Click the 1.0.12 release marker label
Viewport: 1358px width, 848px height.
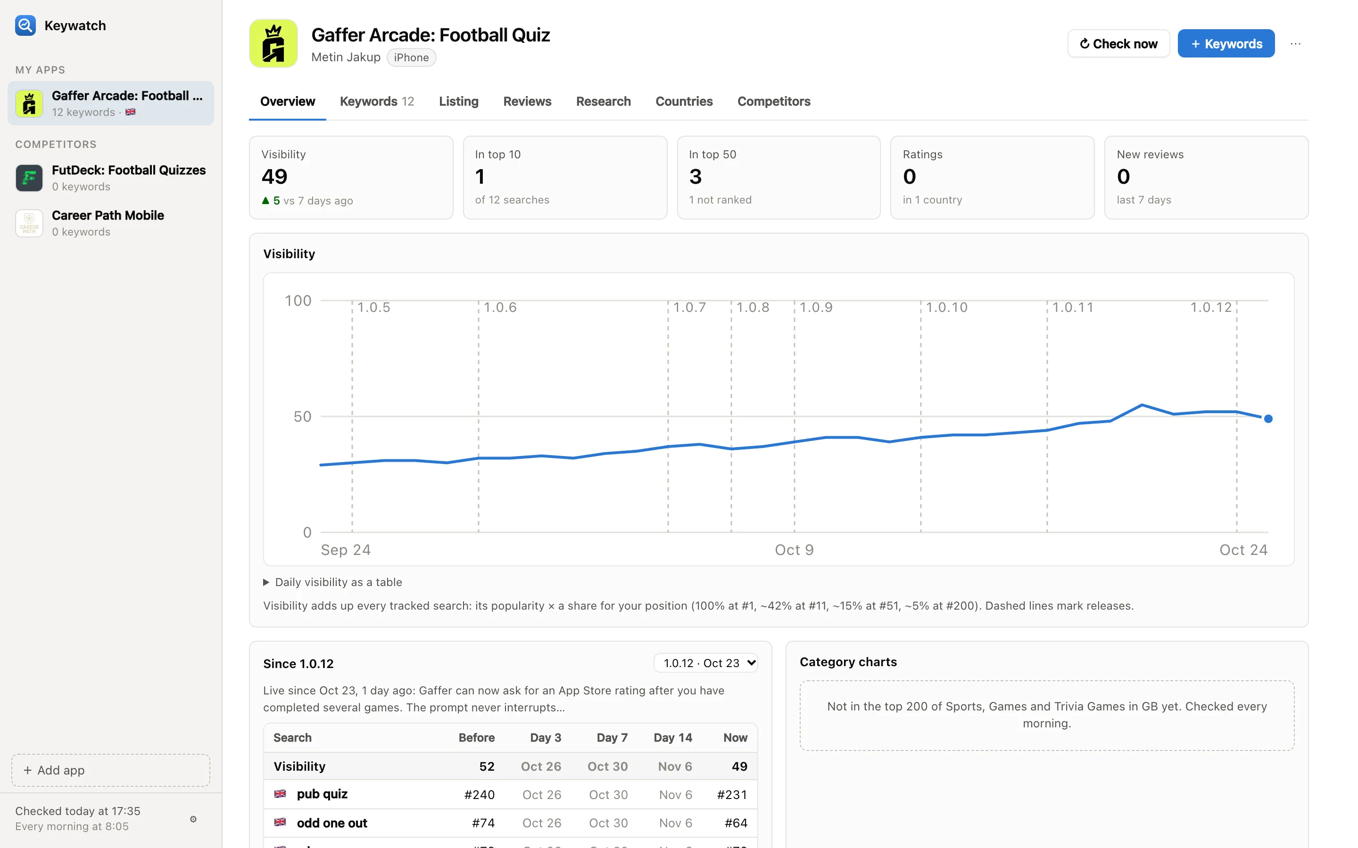tap(1211, 307)
